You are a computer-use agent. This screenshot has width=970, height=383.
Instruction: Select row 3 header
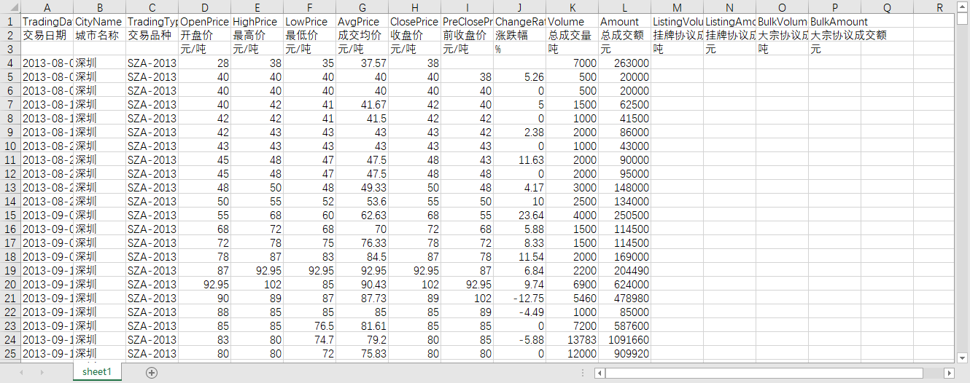pyautogui.click(x=10, y=49)
